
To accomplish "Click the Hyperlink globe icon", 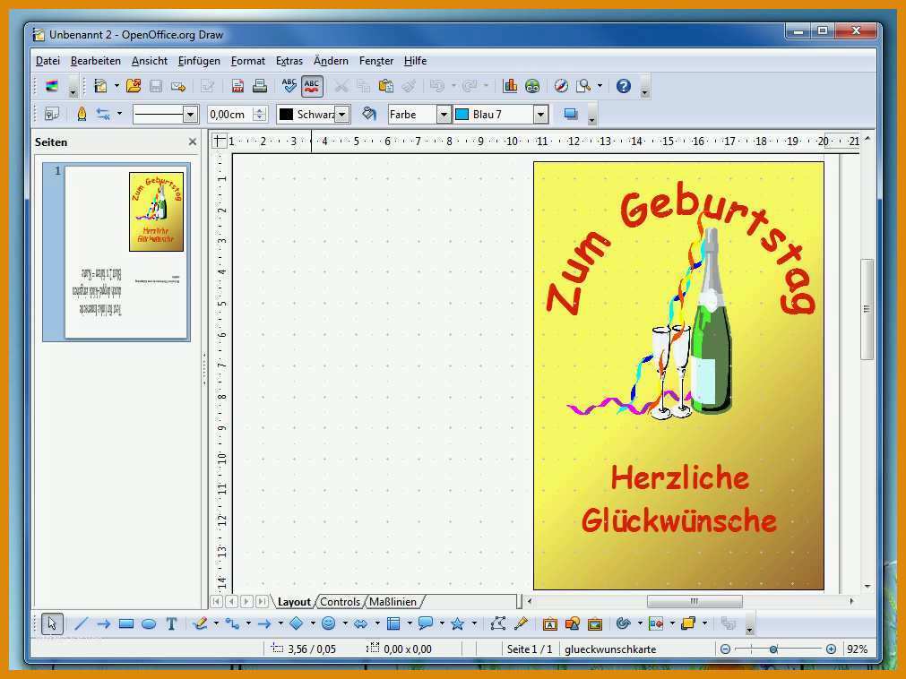I will click(x=532, y=86).
